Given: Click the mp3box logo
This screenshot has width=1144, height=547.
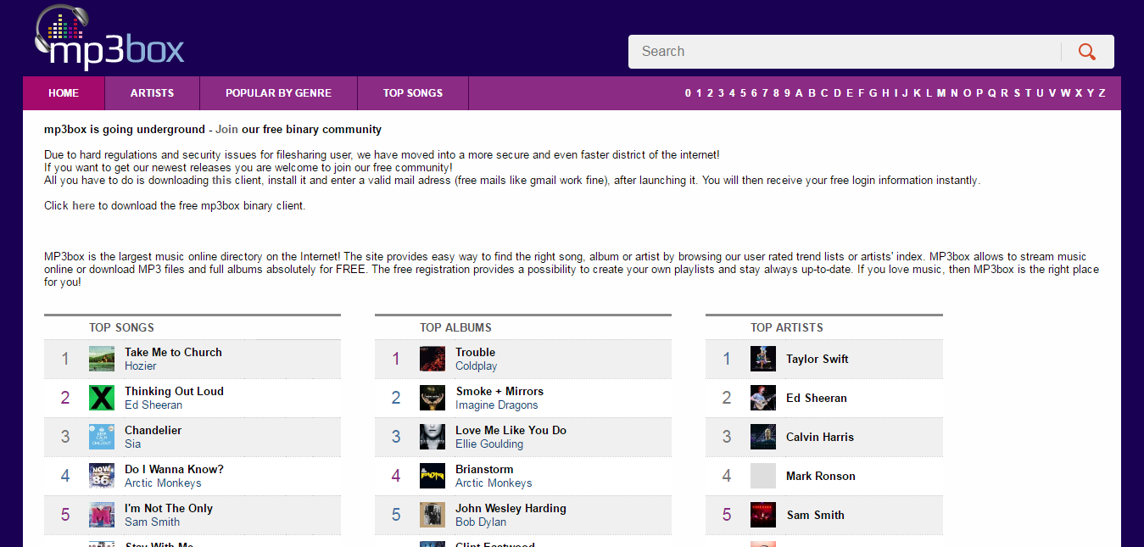Looking at the screenshot, I should coord(109,37).
